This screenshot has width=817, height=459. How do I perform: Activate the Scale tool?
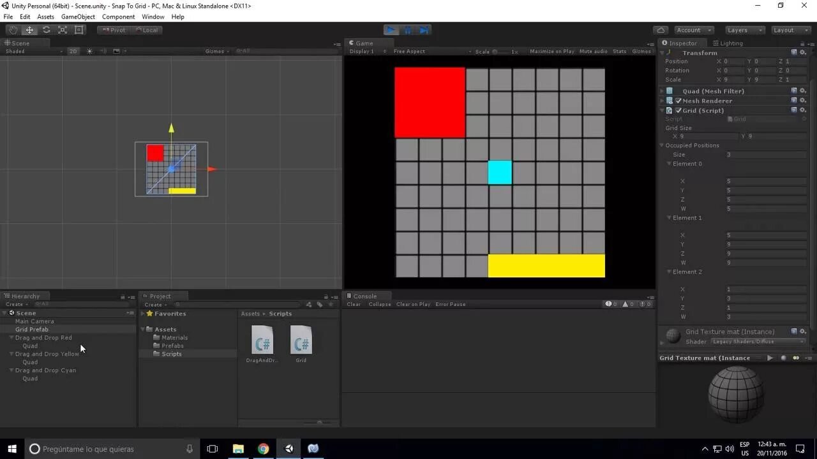(x=61, y=30)
